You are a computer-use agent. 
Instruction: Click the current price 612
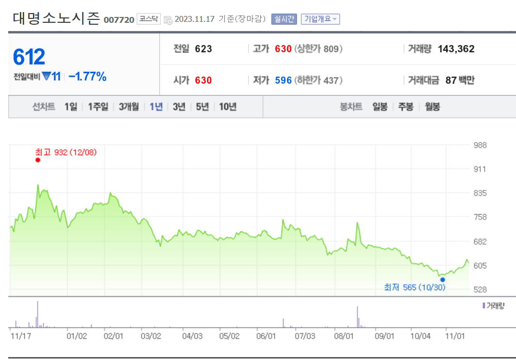(29, 57)
